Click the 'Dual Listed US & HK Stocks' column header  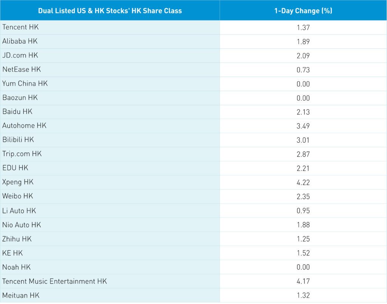(110, 11)
